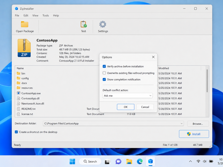Click the Ready status bar text
The height and width of the screenshot is (167, 223).
(x=17, y=145)
